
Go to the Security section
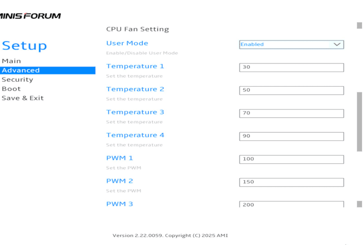tap(17, 79)
